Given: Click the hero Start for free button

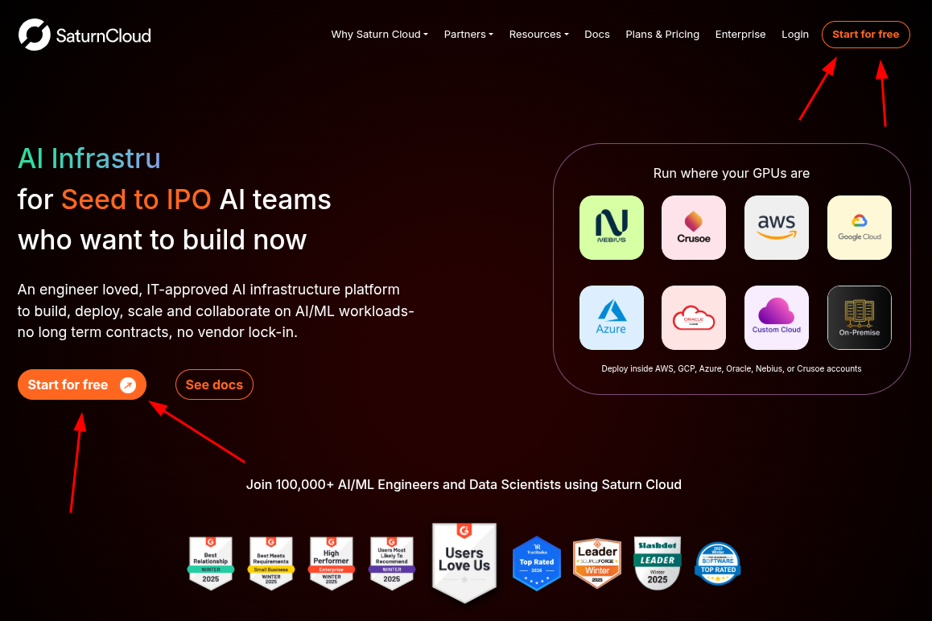Looking at the screenshot, I should point(81,385).
